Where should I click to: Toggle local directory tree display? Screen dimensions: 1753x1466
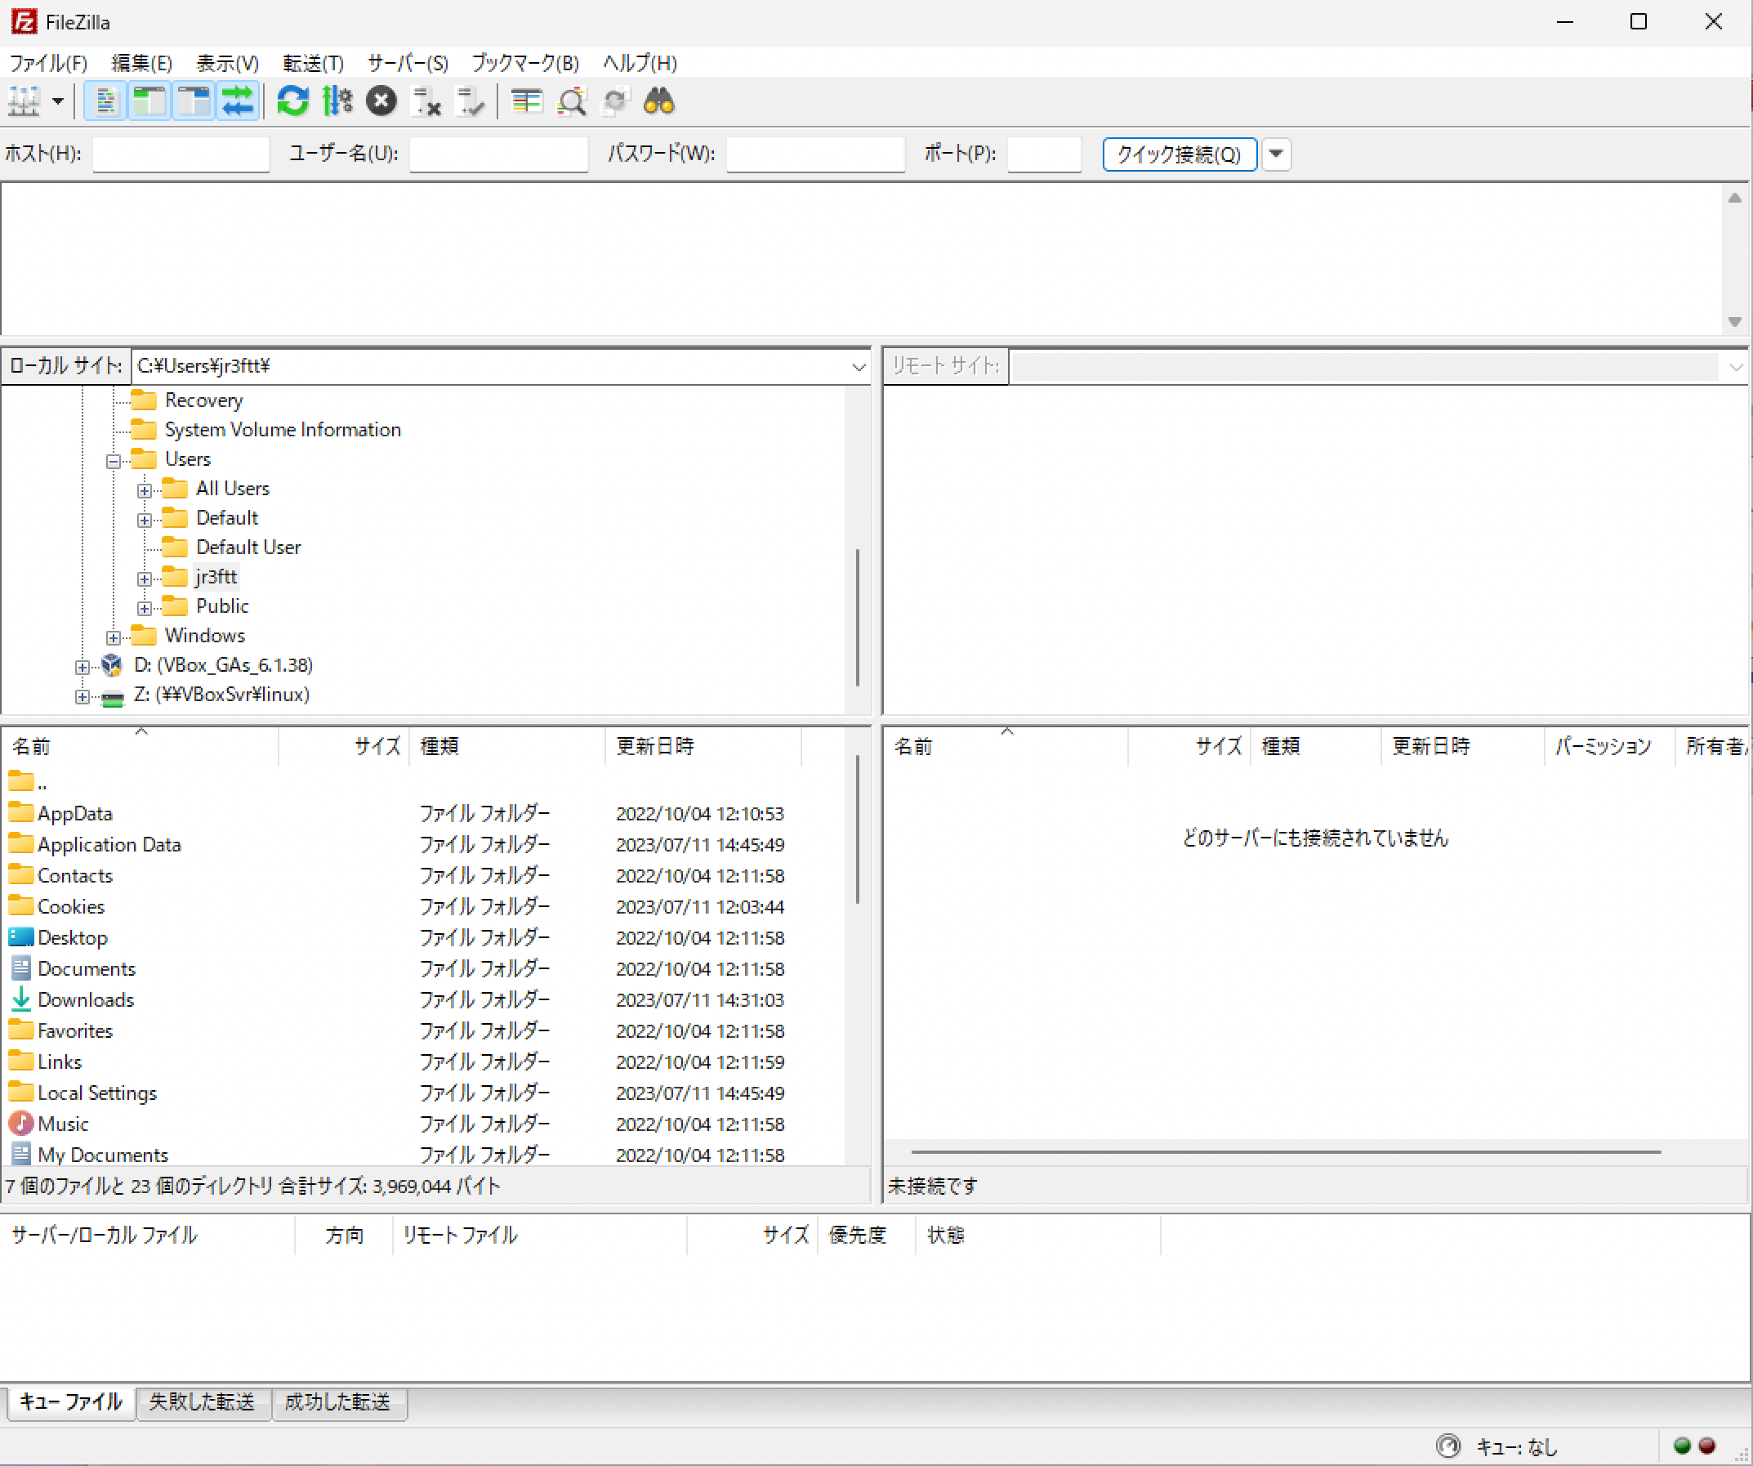coord(149,102)
